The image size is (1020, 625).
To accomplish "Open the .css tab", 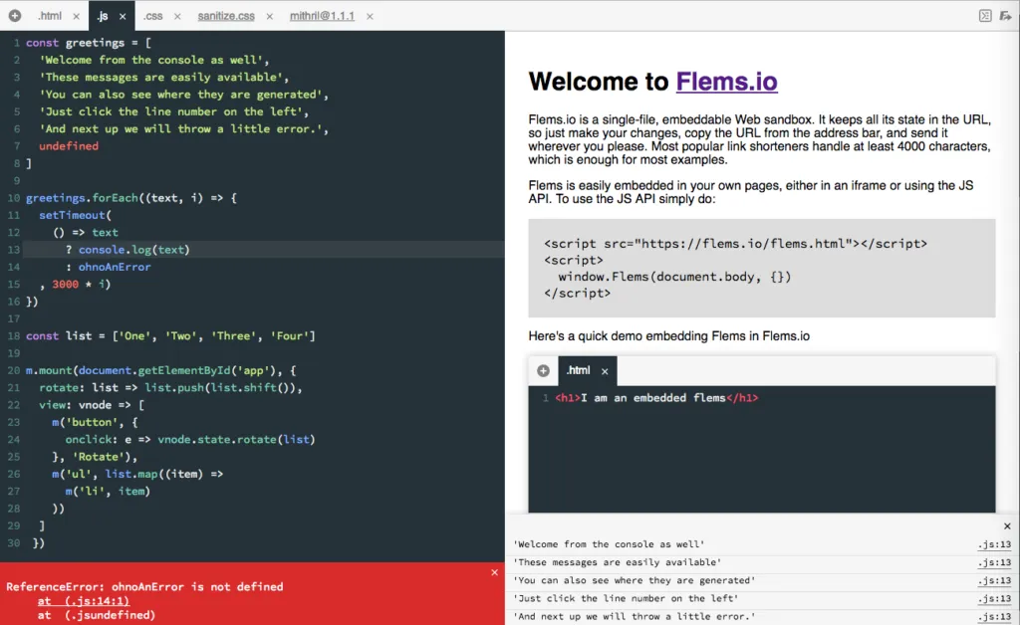I will (152, 17).
